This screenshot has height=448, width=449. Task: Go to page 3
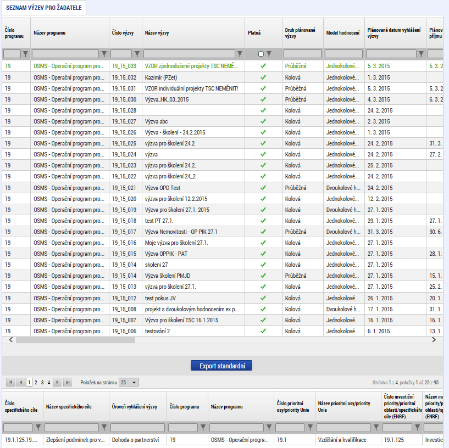tap(42, 382)
